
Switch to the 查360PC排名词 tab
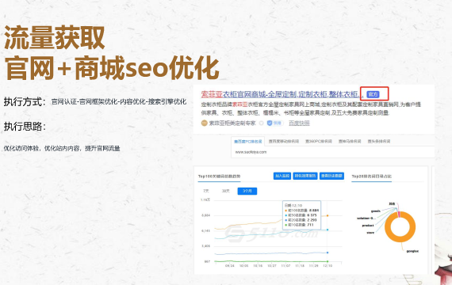[319, 142]
